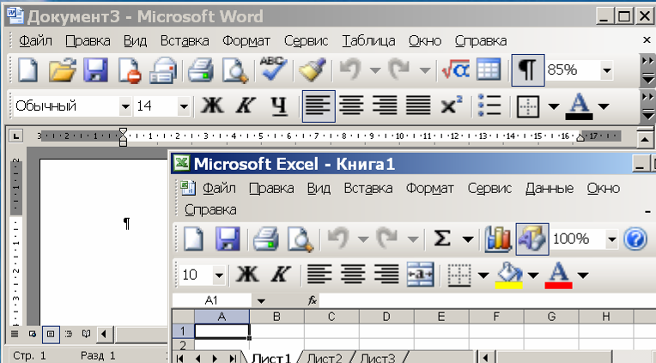Align text right in Word
The image size is (656, 363).
pos(385,106)
